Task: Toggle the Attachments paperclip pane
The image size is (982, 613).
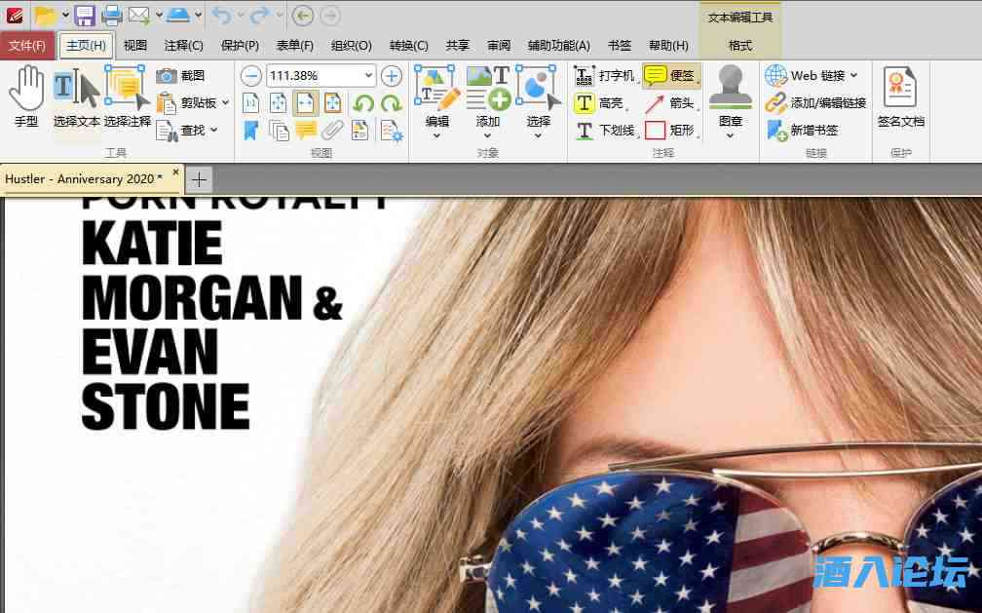Action: click(332, 131)
